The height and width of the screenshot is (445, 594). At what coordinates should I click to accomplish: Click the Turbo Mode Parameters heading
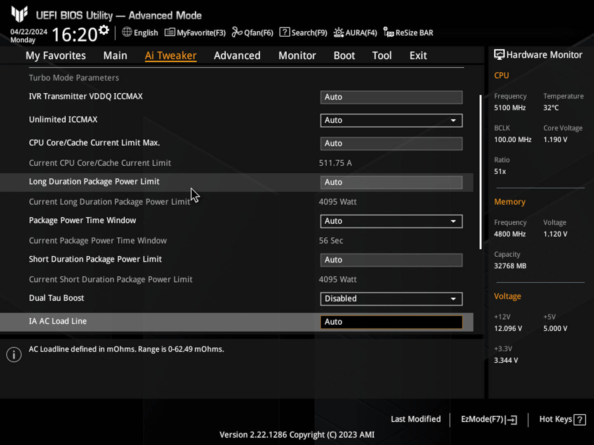(74, 77)
